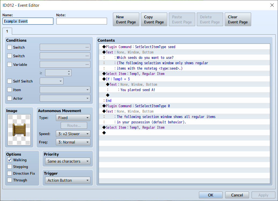Open the Speed '3: x2 Slower' dropdown
The height and width of the screenshot is (201, 278).
coord(73,134)
